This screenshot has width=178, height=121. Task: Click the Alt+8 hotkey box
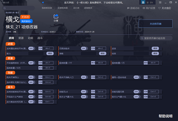[101, 63]
